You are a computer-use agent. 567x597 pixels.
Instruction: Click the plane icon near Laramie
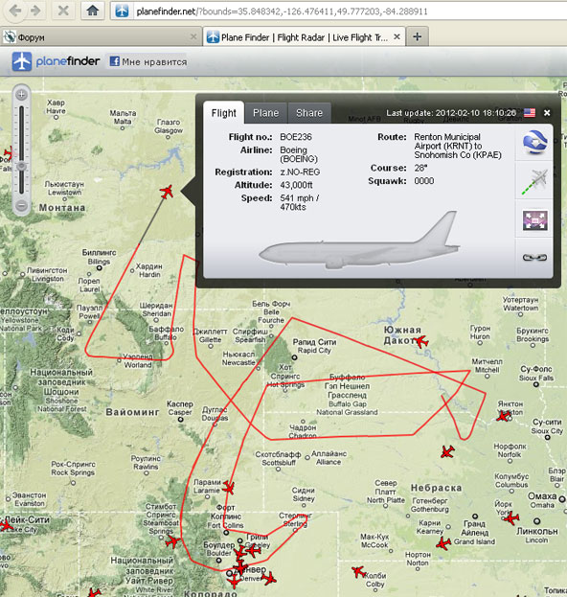229,487
